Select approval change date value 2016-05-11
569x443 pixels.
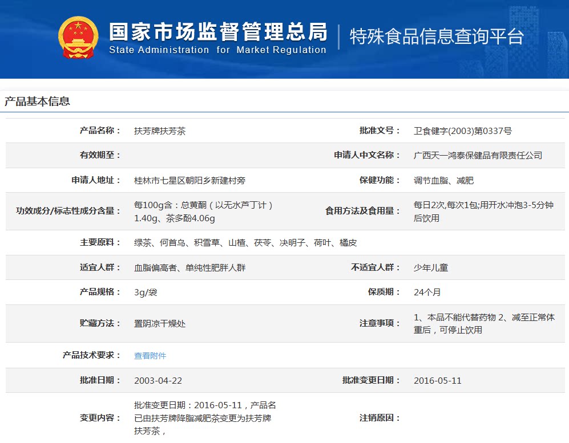tap(437, 381)
